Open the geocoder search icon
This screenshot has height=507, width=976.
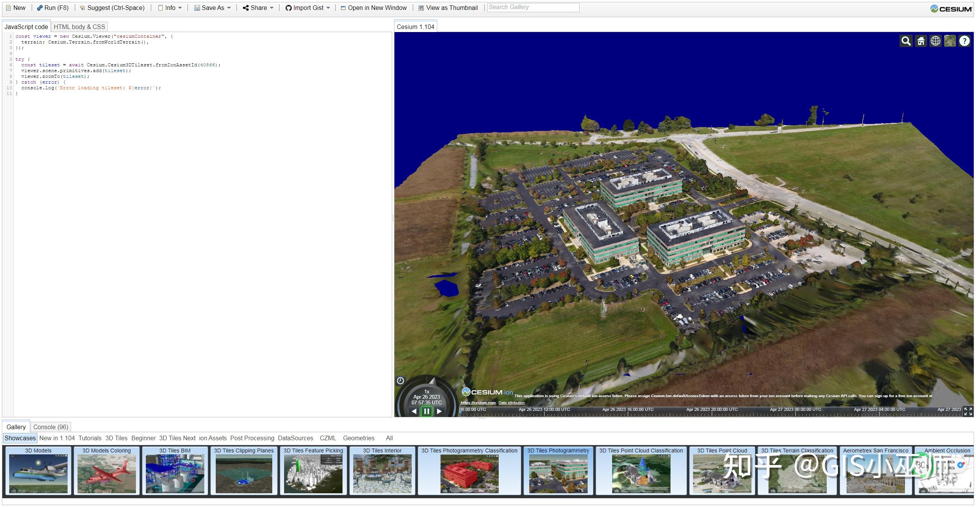point(906,41)
